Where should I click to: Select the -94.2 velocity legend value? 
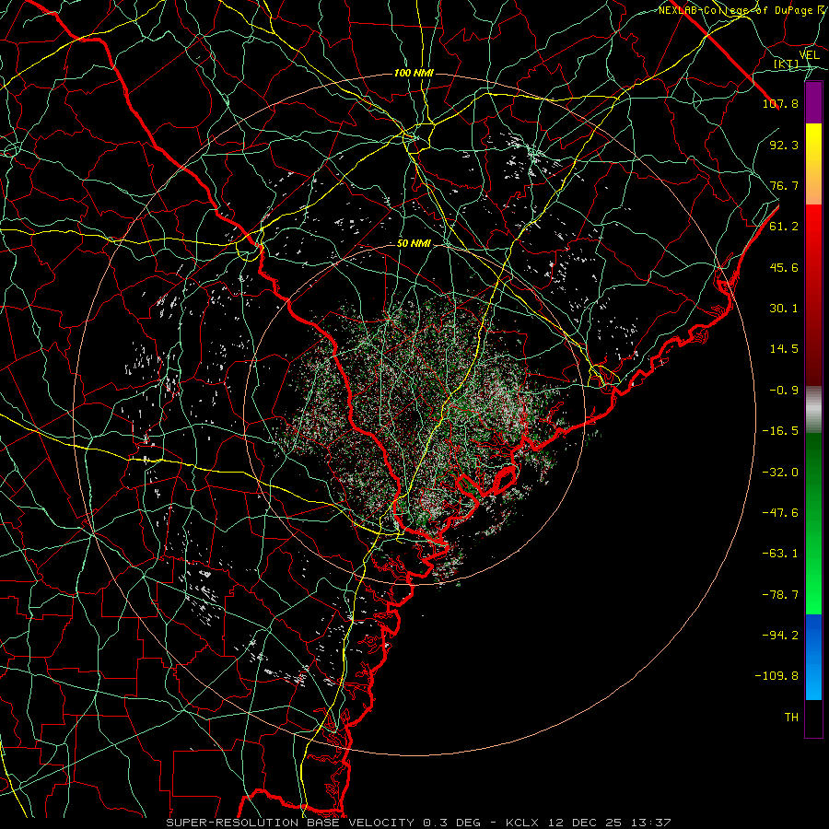[x=780, y=635]
